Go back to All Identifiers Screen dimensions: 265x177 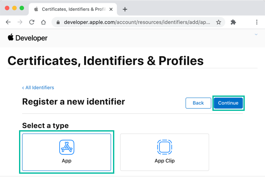[38, 88]
